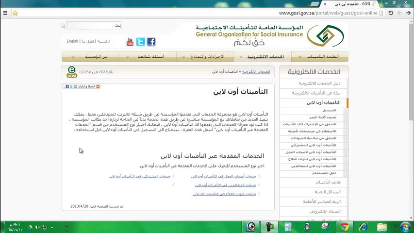Open التحقق من صلاحية الشهادات sub-item

tap(314, 138)
